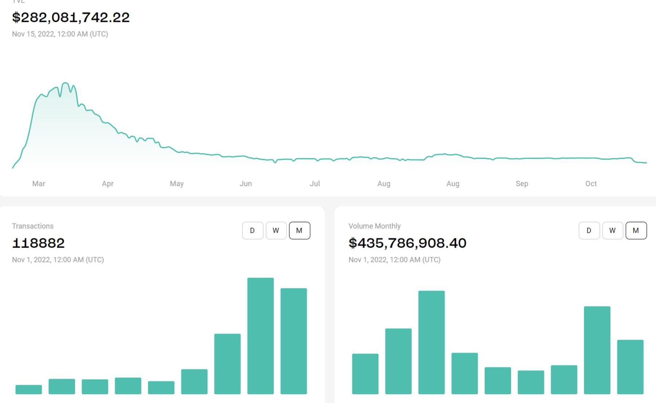This screenshot has width=656, height=403.
Task: Switch Transactions chart to weekly view
Action: click(276, 230)
